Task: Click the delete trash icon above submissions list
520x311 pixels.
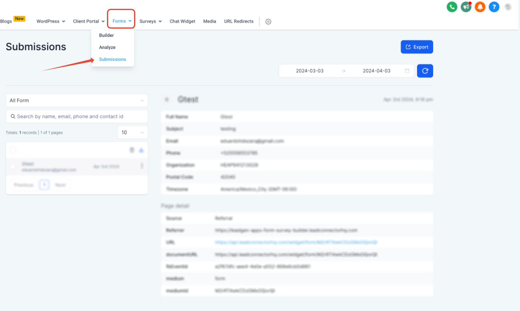Action: tap(132, 150)
